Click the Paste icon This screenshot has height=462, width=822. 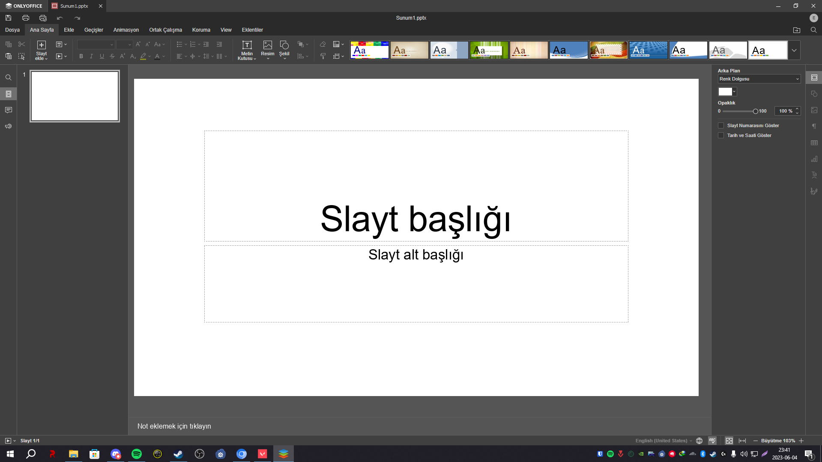pos(8,56)
